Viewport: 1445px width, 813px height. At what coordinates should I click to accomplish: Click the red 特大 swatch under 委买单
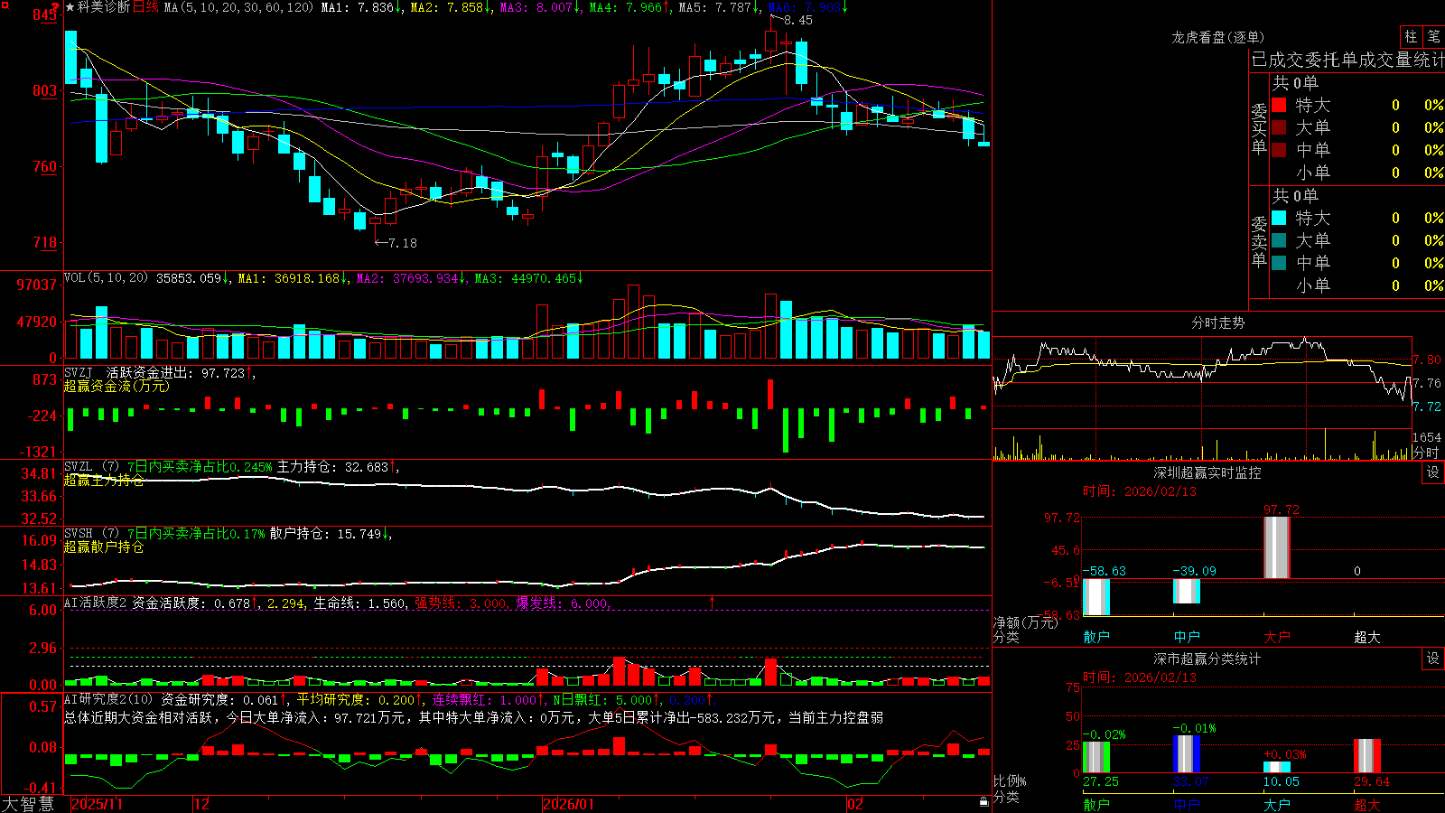(x=1279, y=105)
